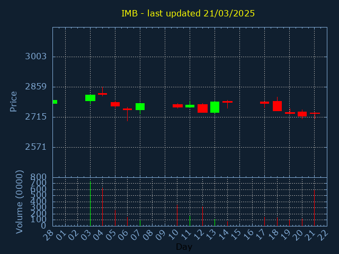Click the tall green volume bar on day 03

(91, 203)
